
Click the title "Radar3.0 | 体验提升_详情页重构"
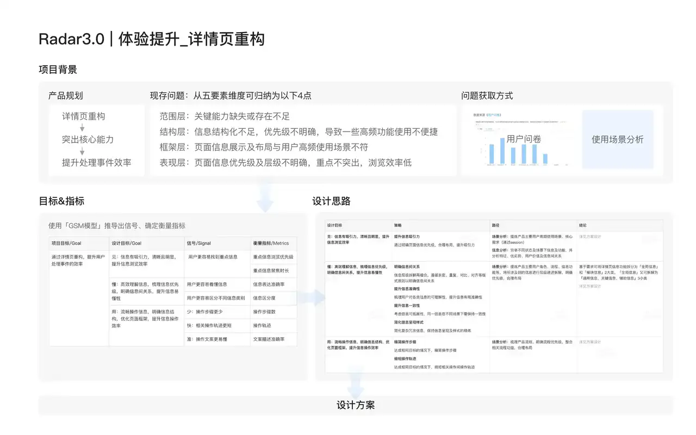point(152,39)
